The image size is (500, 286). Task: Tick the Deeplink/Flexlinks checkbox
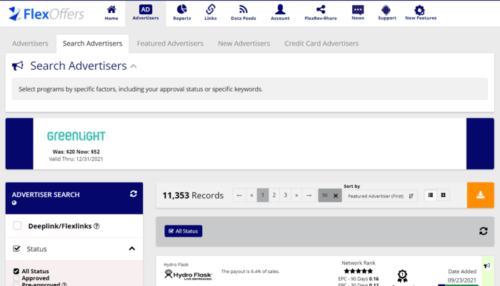(17, 226)
